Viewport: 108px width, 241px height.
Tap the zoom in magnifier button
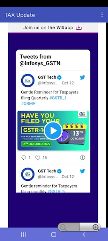(96, 227)
